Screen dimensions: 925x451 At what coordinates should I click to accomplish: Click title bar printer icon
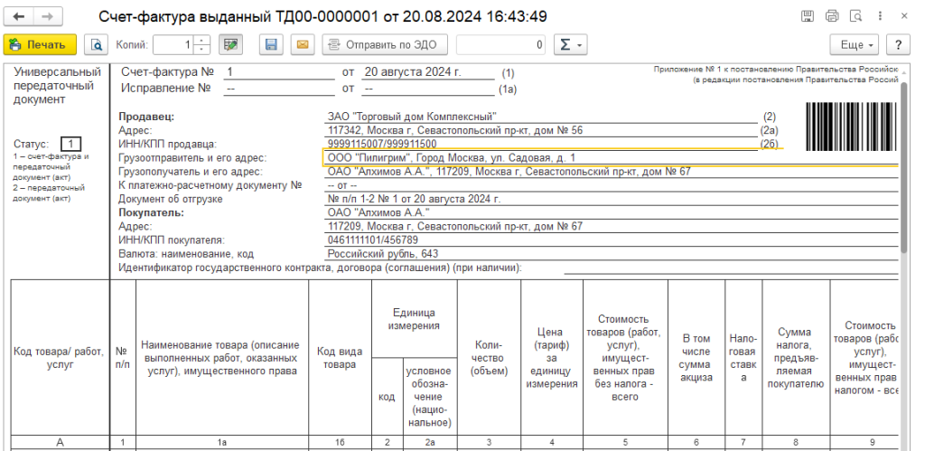pos(831,16)
